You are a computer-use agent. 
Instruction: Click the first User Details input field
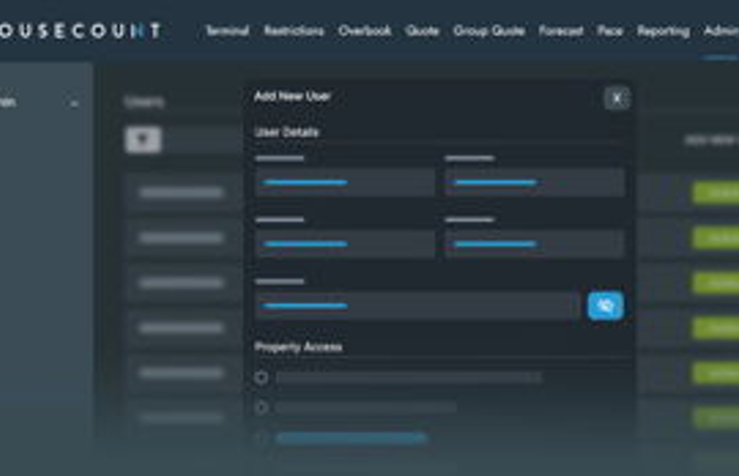pos(345,183)
